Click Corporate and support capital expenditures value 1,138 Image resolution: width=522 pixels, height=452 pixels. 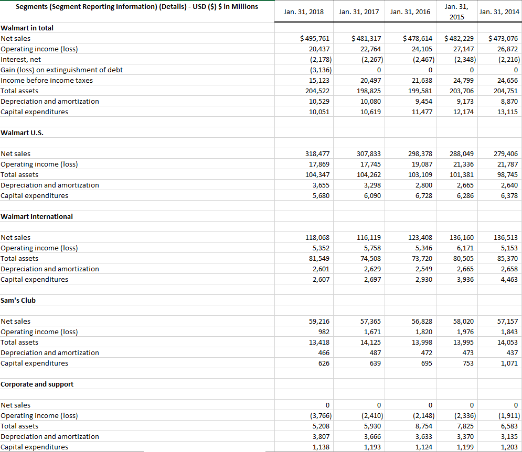coord(322,447)
